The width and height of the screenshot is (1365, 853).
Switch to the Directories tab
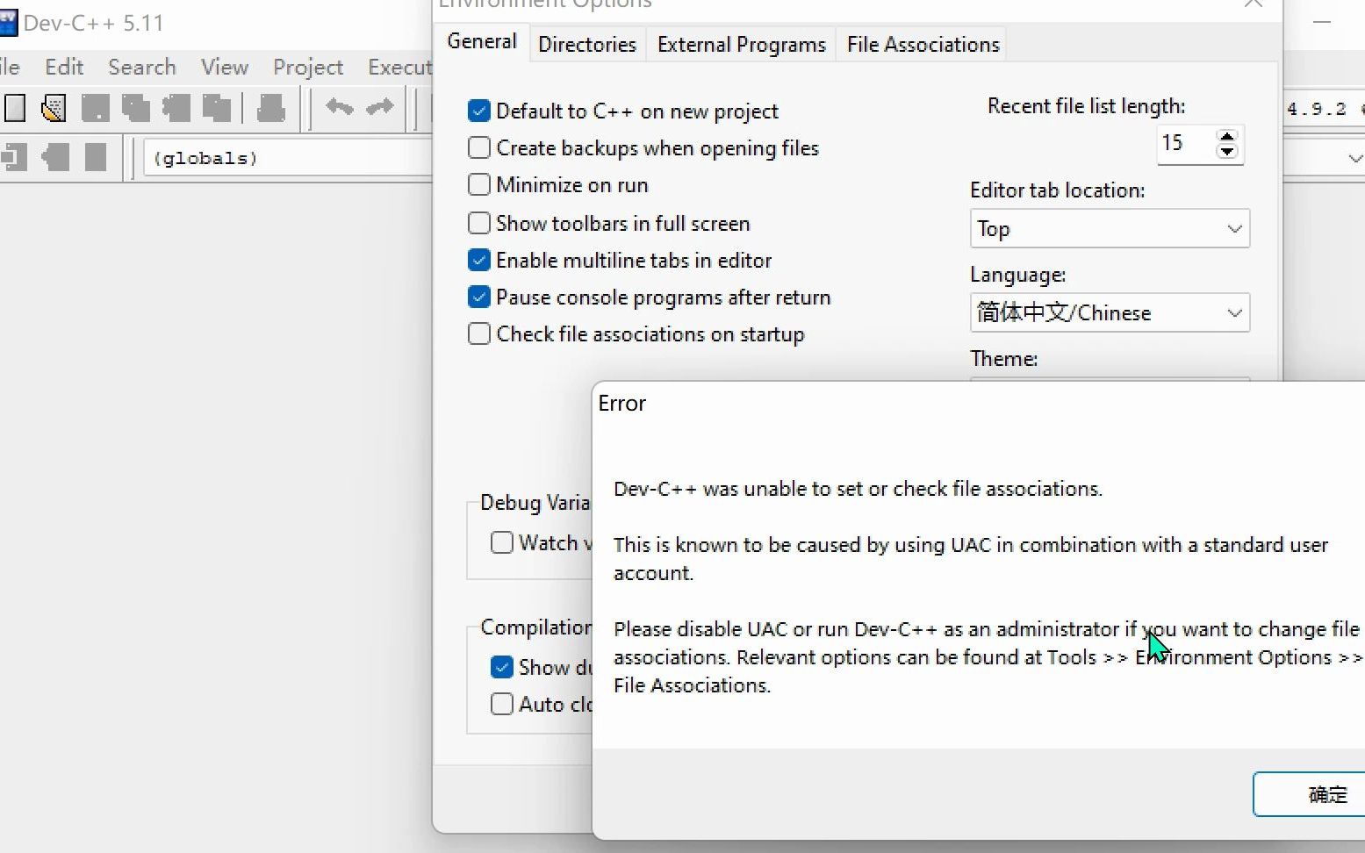(x=586, y=45)
